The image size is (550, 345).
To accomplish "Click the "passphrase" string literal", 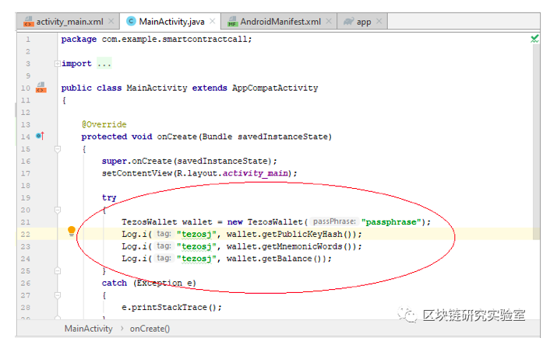I will click(391, 221).
